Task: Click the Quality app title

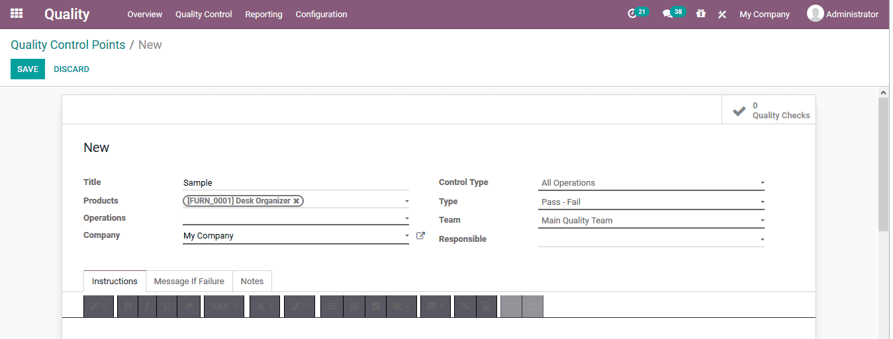Action: click(x=67, y=14)
